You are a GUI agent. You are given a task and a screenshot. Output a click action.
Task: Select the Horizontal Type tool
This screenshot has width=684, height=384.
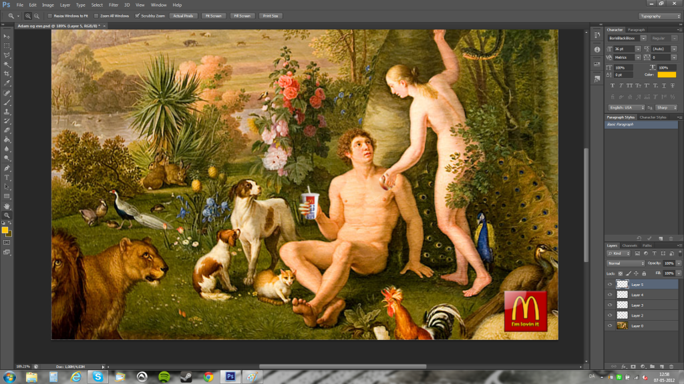tap(7, 177)
